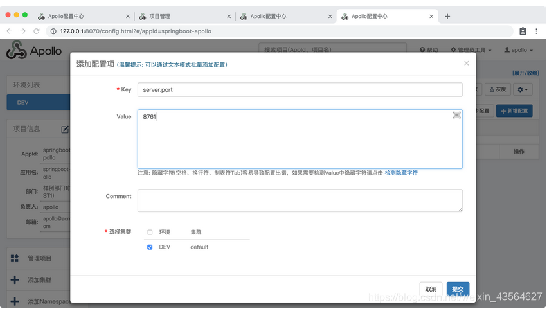The height and width of the screenshot is (309, 549).
Task: Click the 帮助 help link
Action: (x=429, y=50)
